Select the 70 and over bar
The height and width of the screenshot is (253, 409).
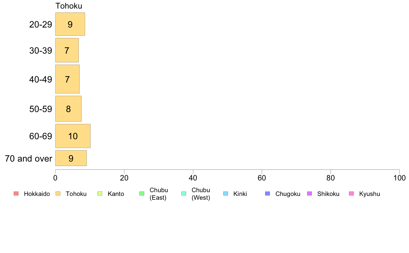pyautogui.click(x=71, y=158)
